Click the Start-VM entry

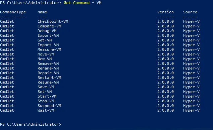(47, 96)
